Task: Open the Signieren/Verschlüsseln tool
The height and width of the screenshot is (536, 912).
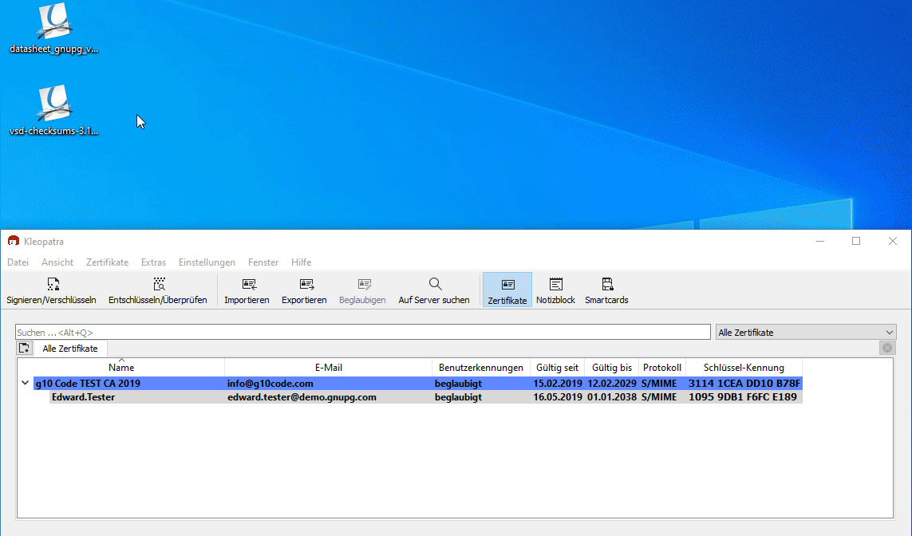Action: pyautogui.click(x=51, y=290)
